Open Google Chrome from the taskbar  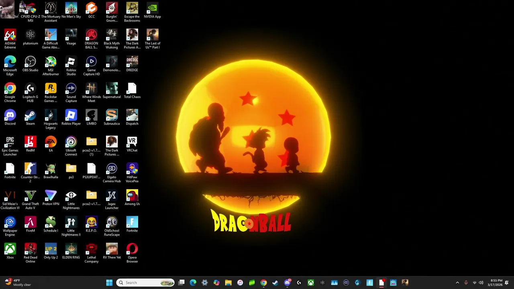pos(263,283)
